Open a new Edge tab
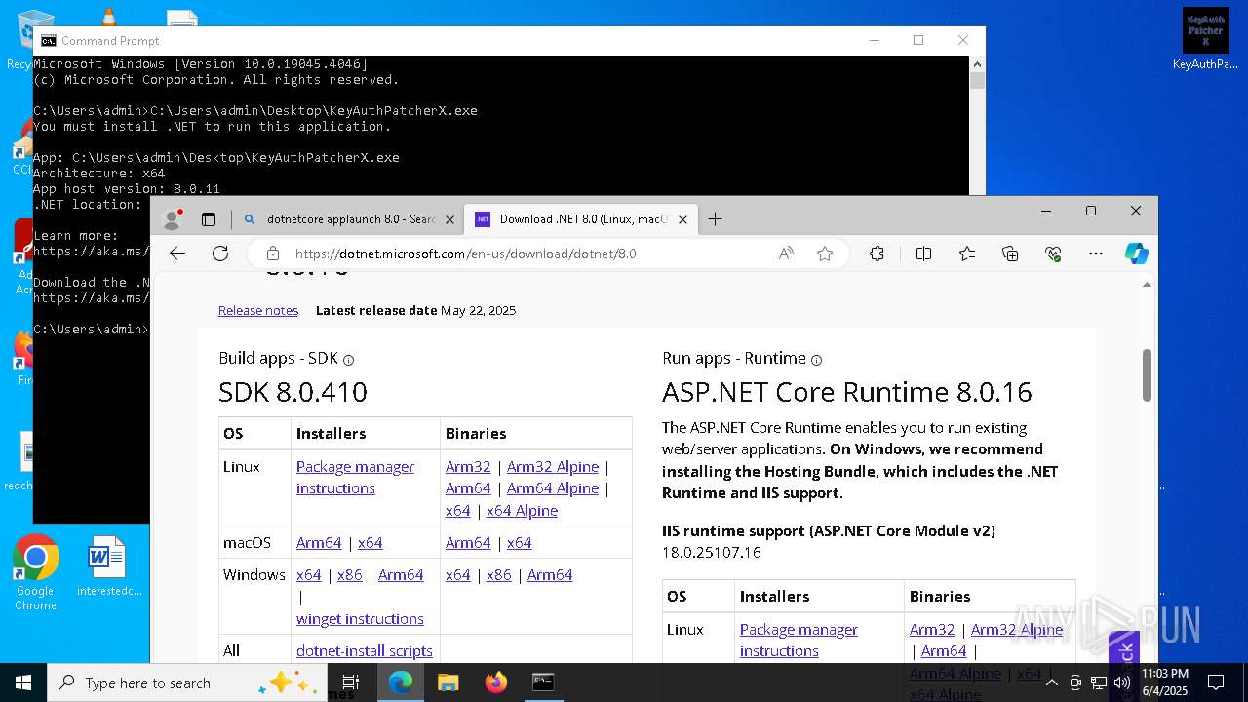This screenshot has height=702, width=1248. 715,219
